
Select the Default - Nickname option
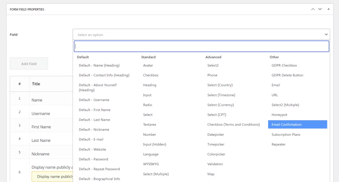click(94, 129)
